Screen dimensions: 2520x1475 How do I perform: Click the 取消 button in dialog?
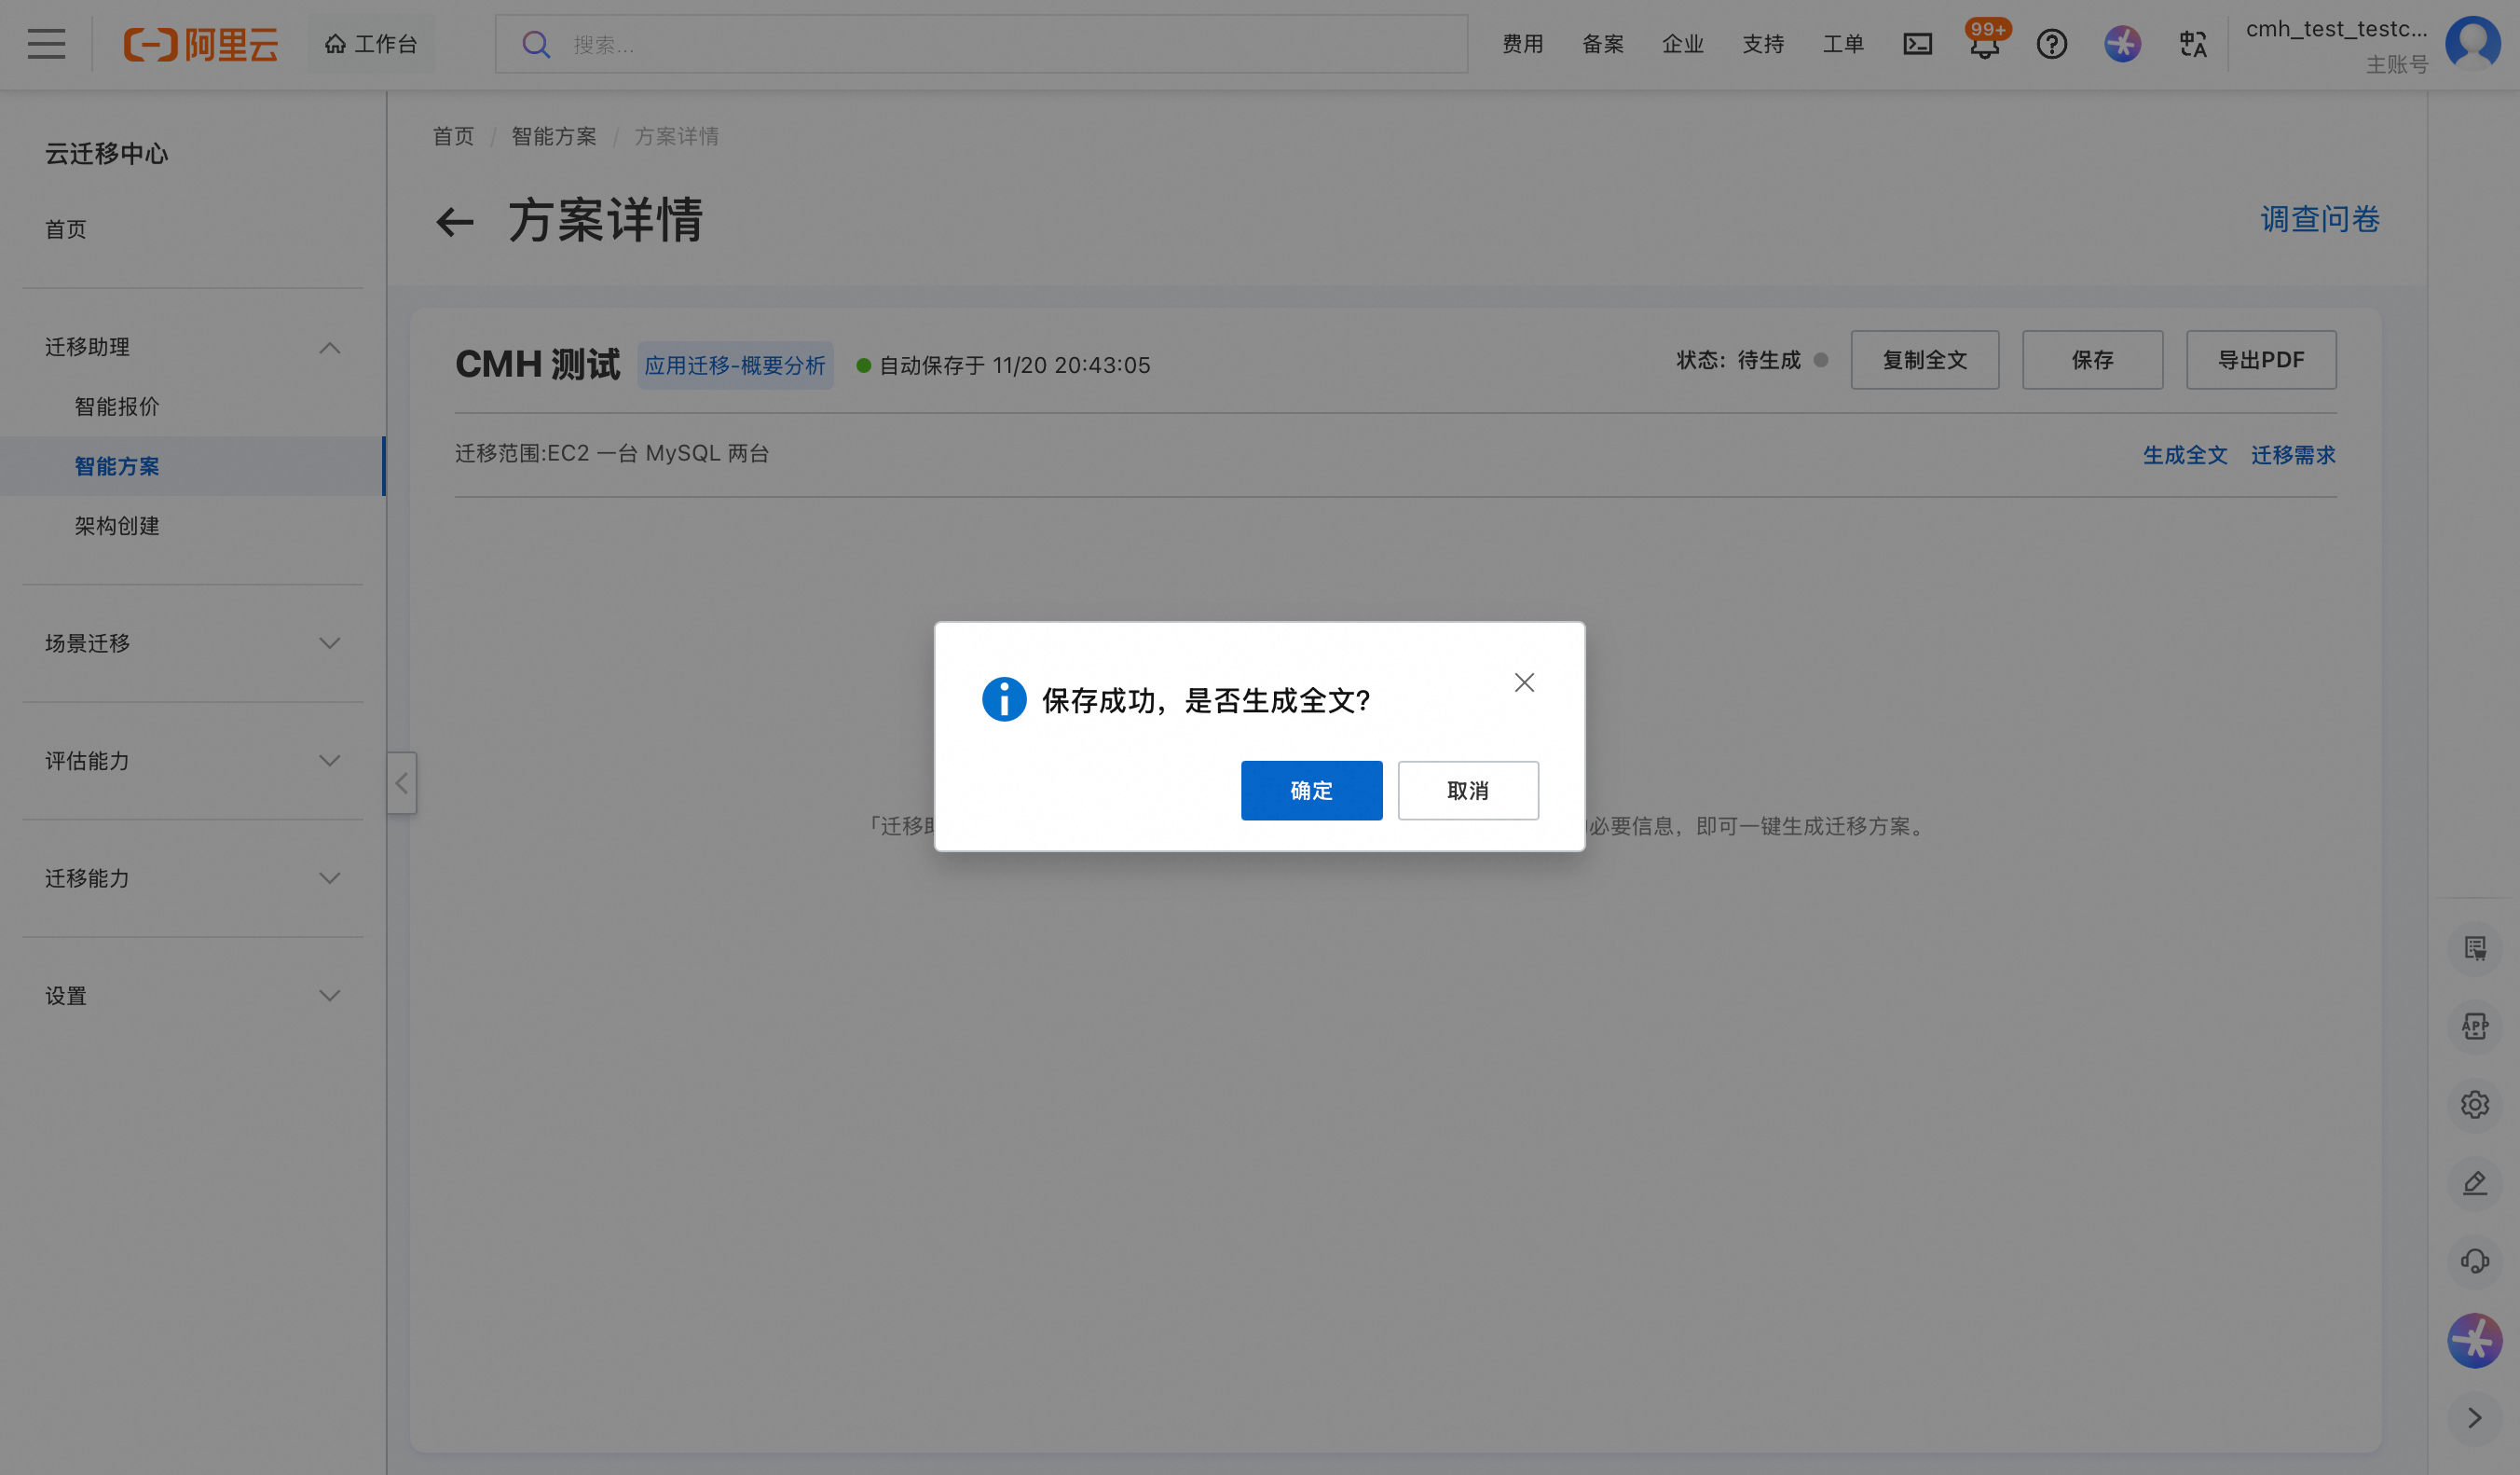1467,791
